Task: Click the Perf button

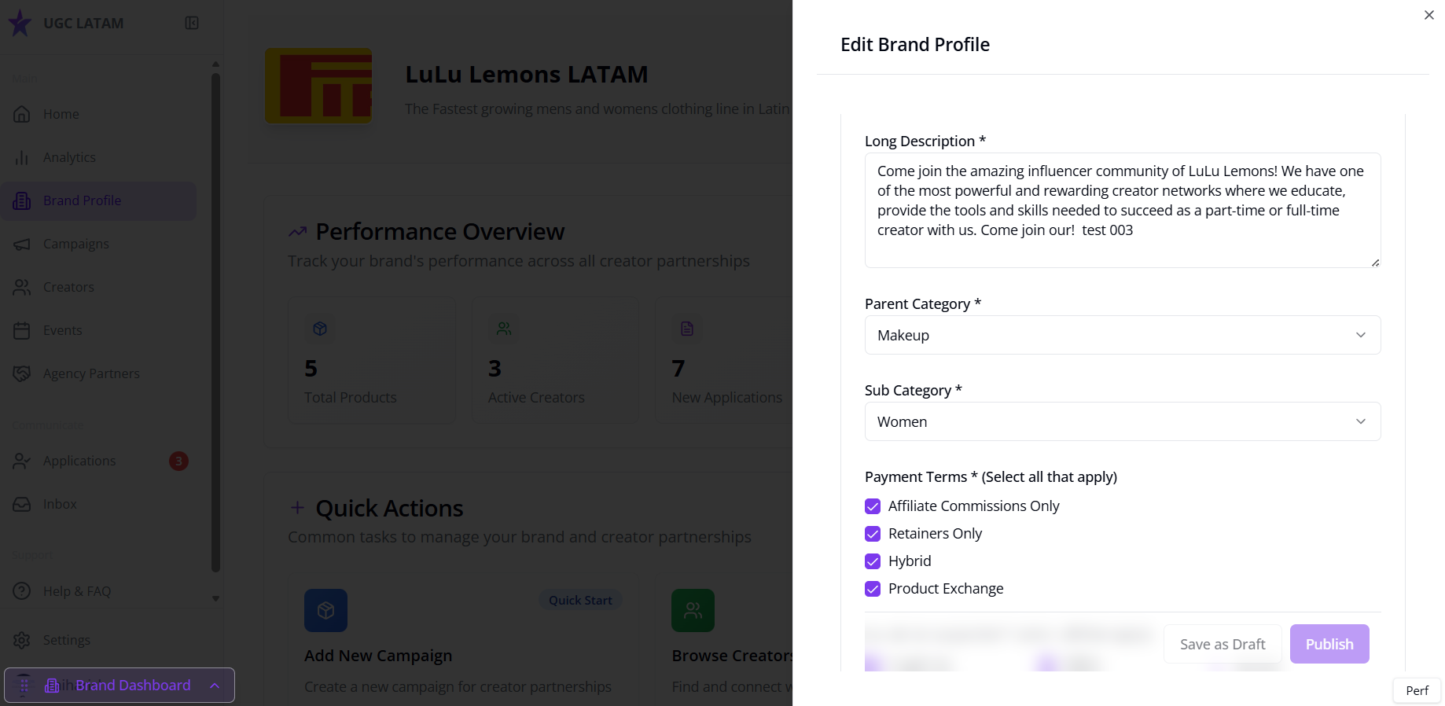Action: [1417, 690]
